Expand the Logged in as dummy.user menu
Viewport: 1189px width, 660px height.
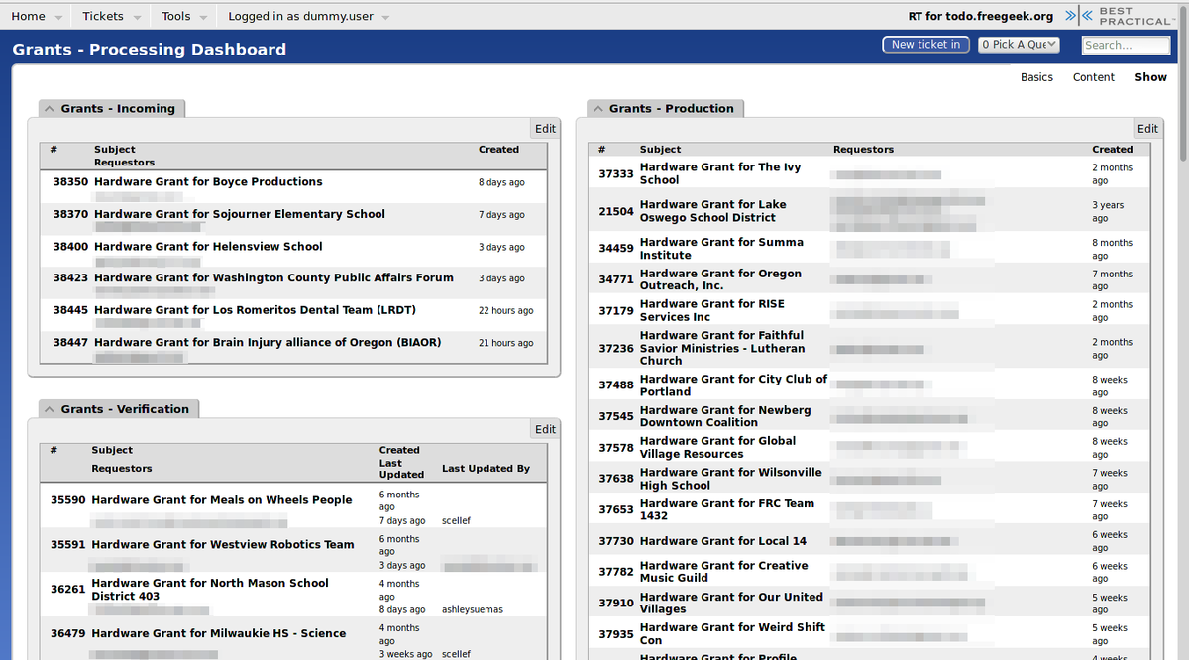click(307, 17)
